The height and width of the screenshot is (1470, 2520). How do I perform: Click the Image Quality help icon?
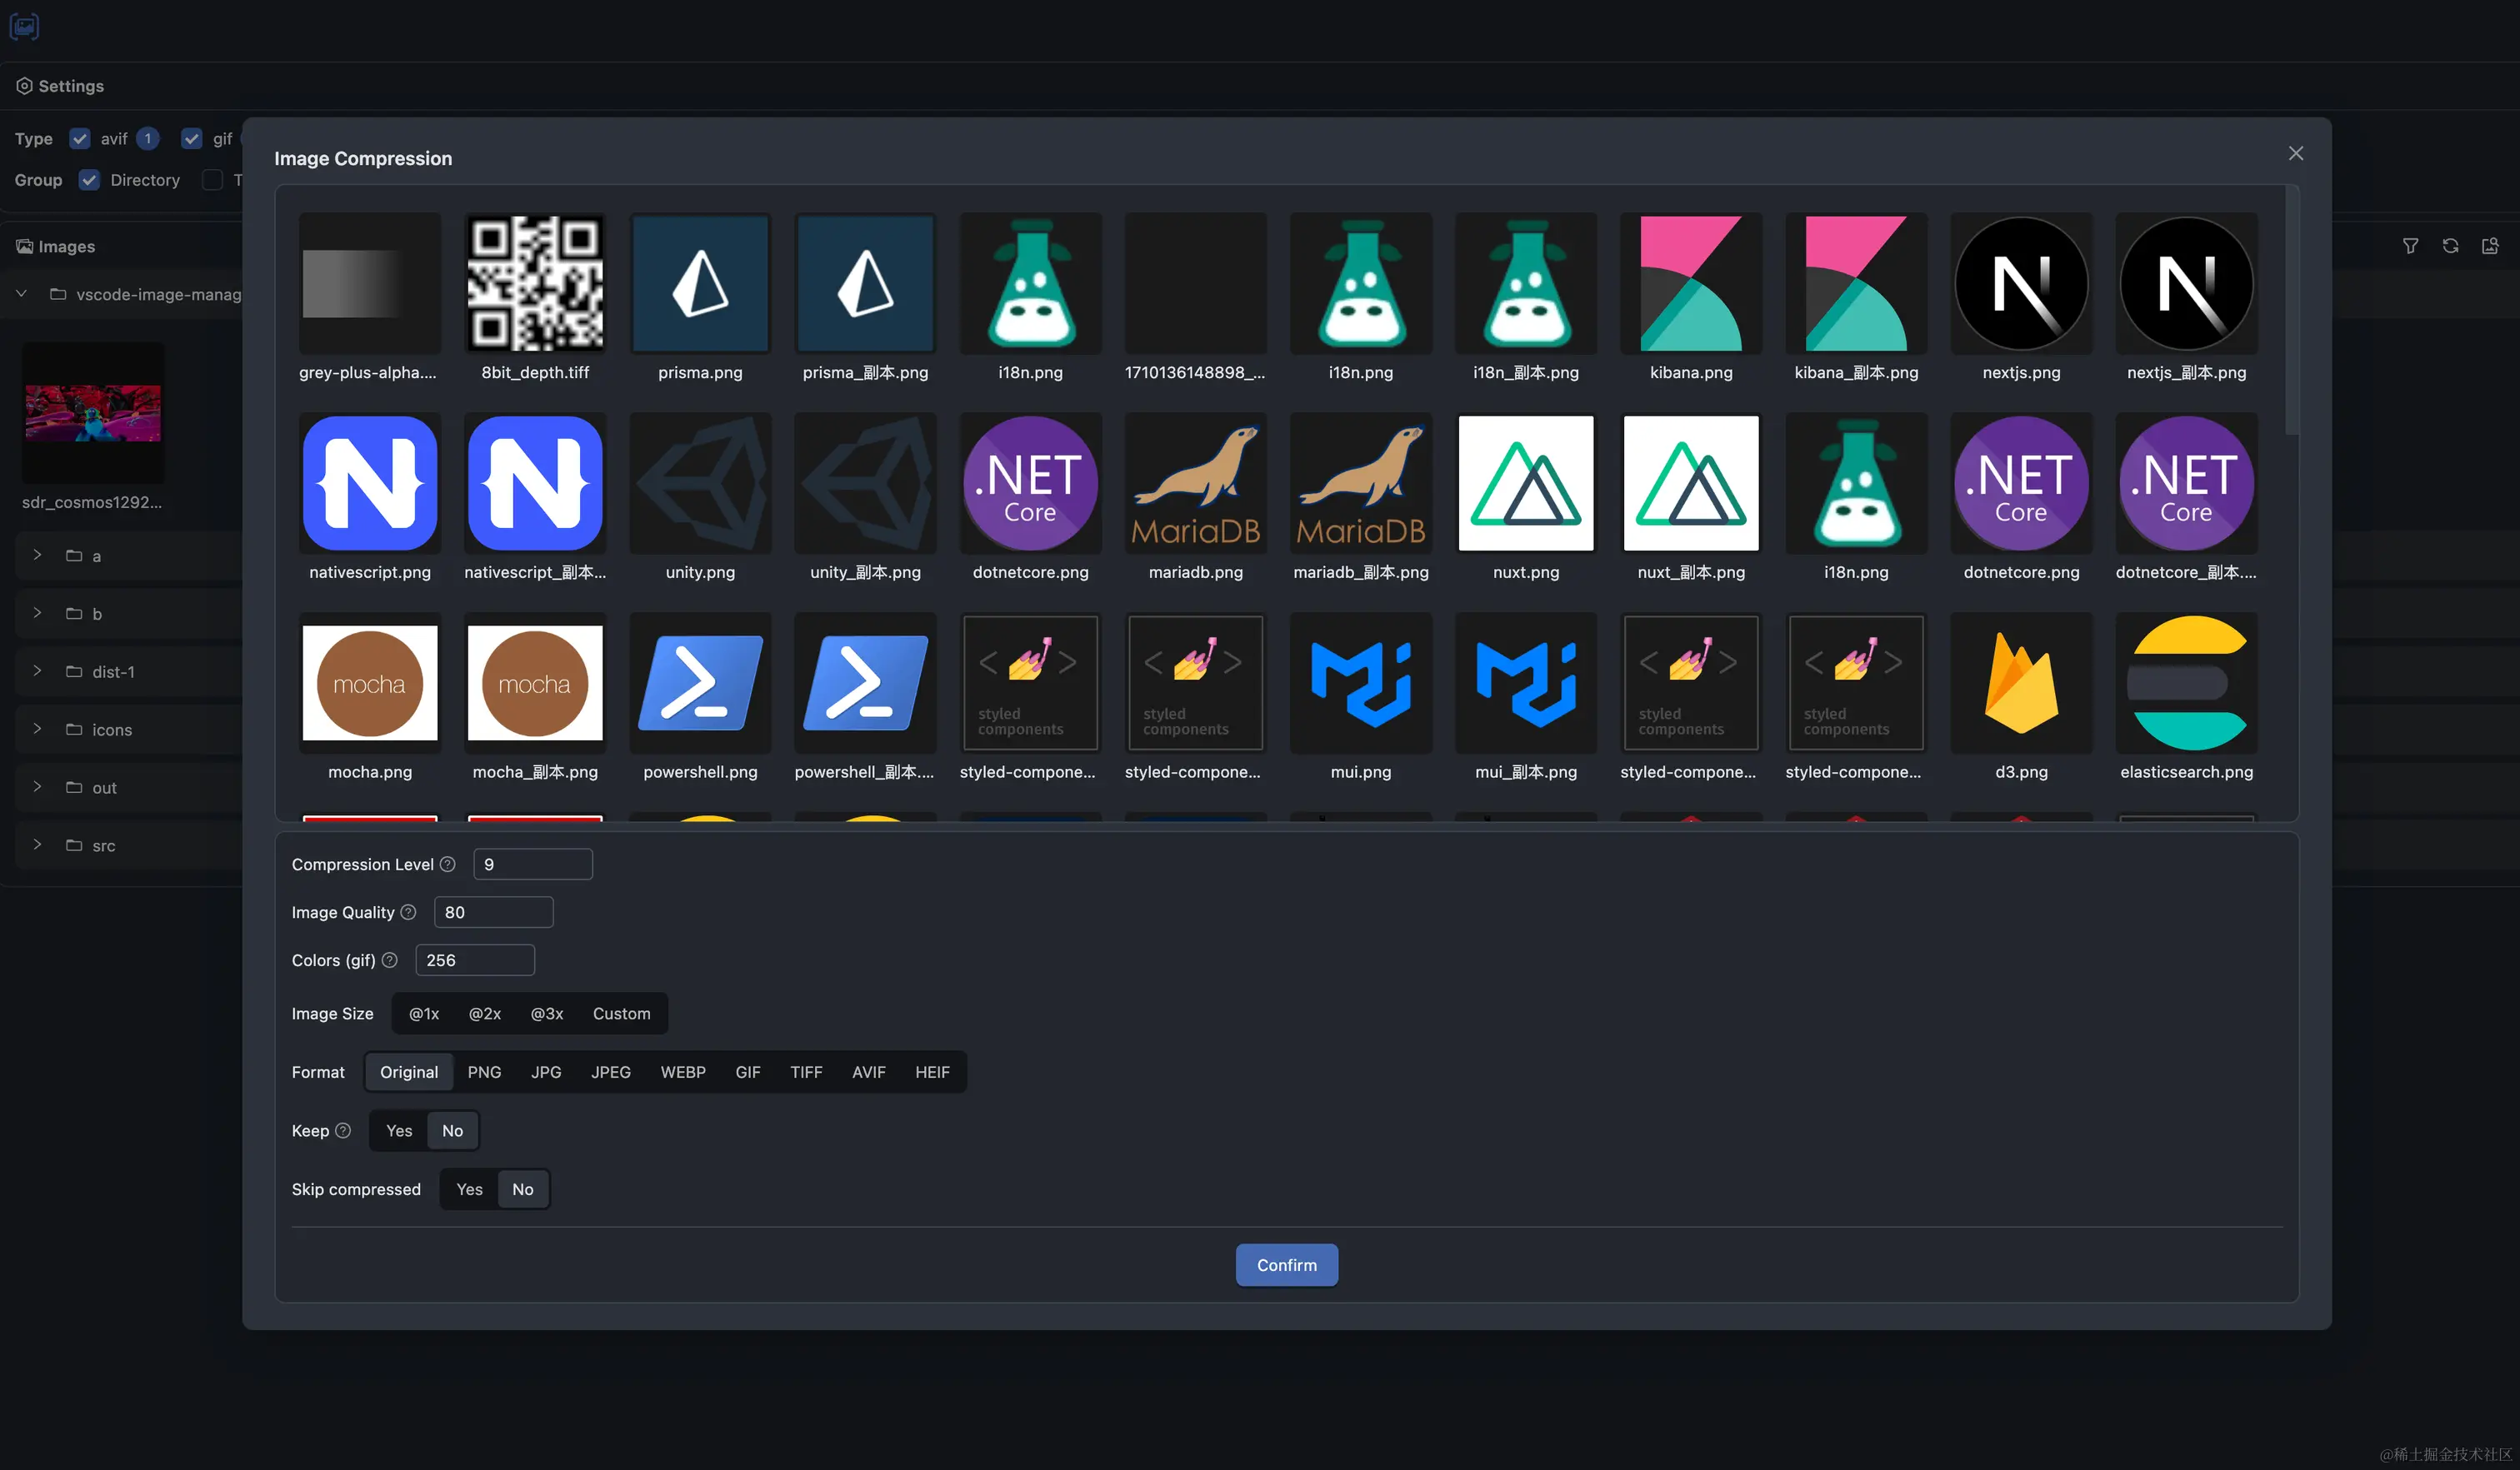pos(408,912)
